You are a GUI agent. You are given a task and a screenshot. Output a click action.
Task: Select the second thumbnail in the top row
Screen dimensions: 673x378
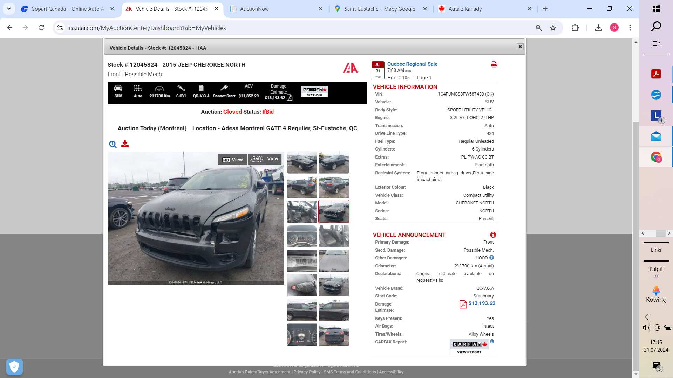click(x=334, y=162)
